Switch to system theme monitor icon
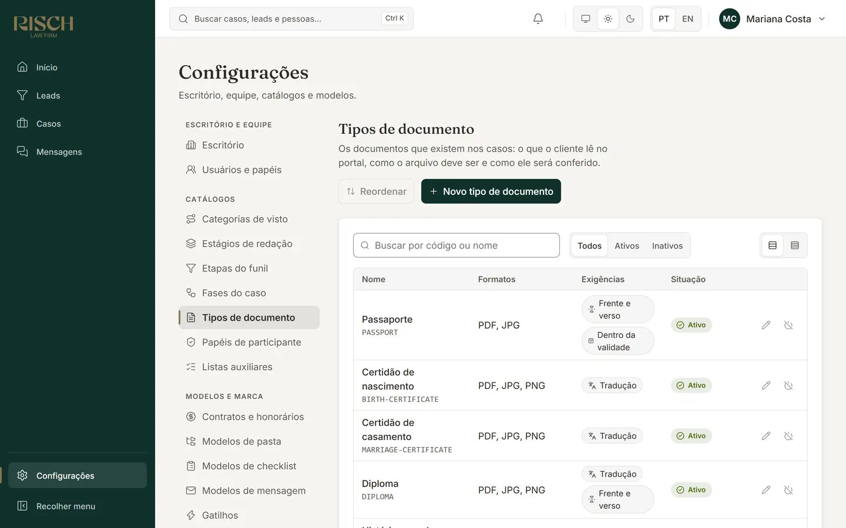This screenshot has height=528, width=846. [586, 19]
